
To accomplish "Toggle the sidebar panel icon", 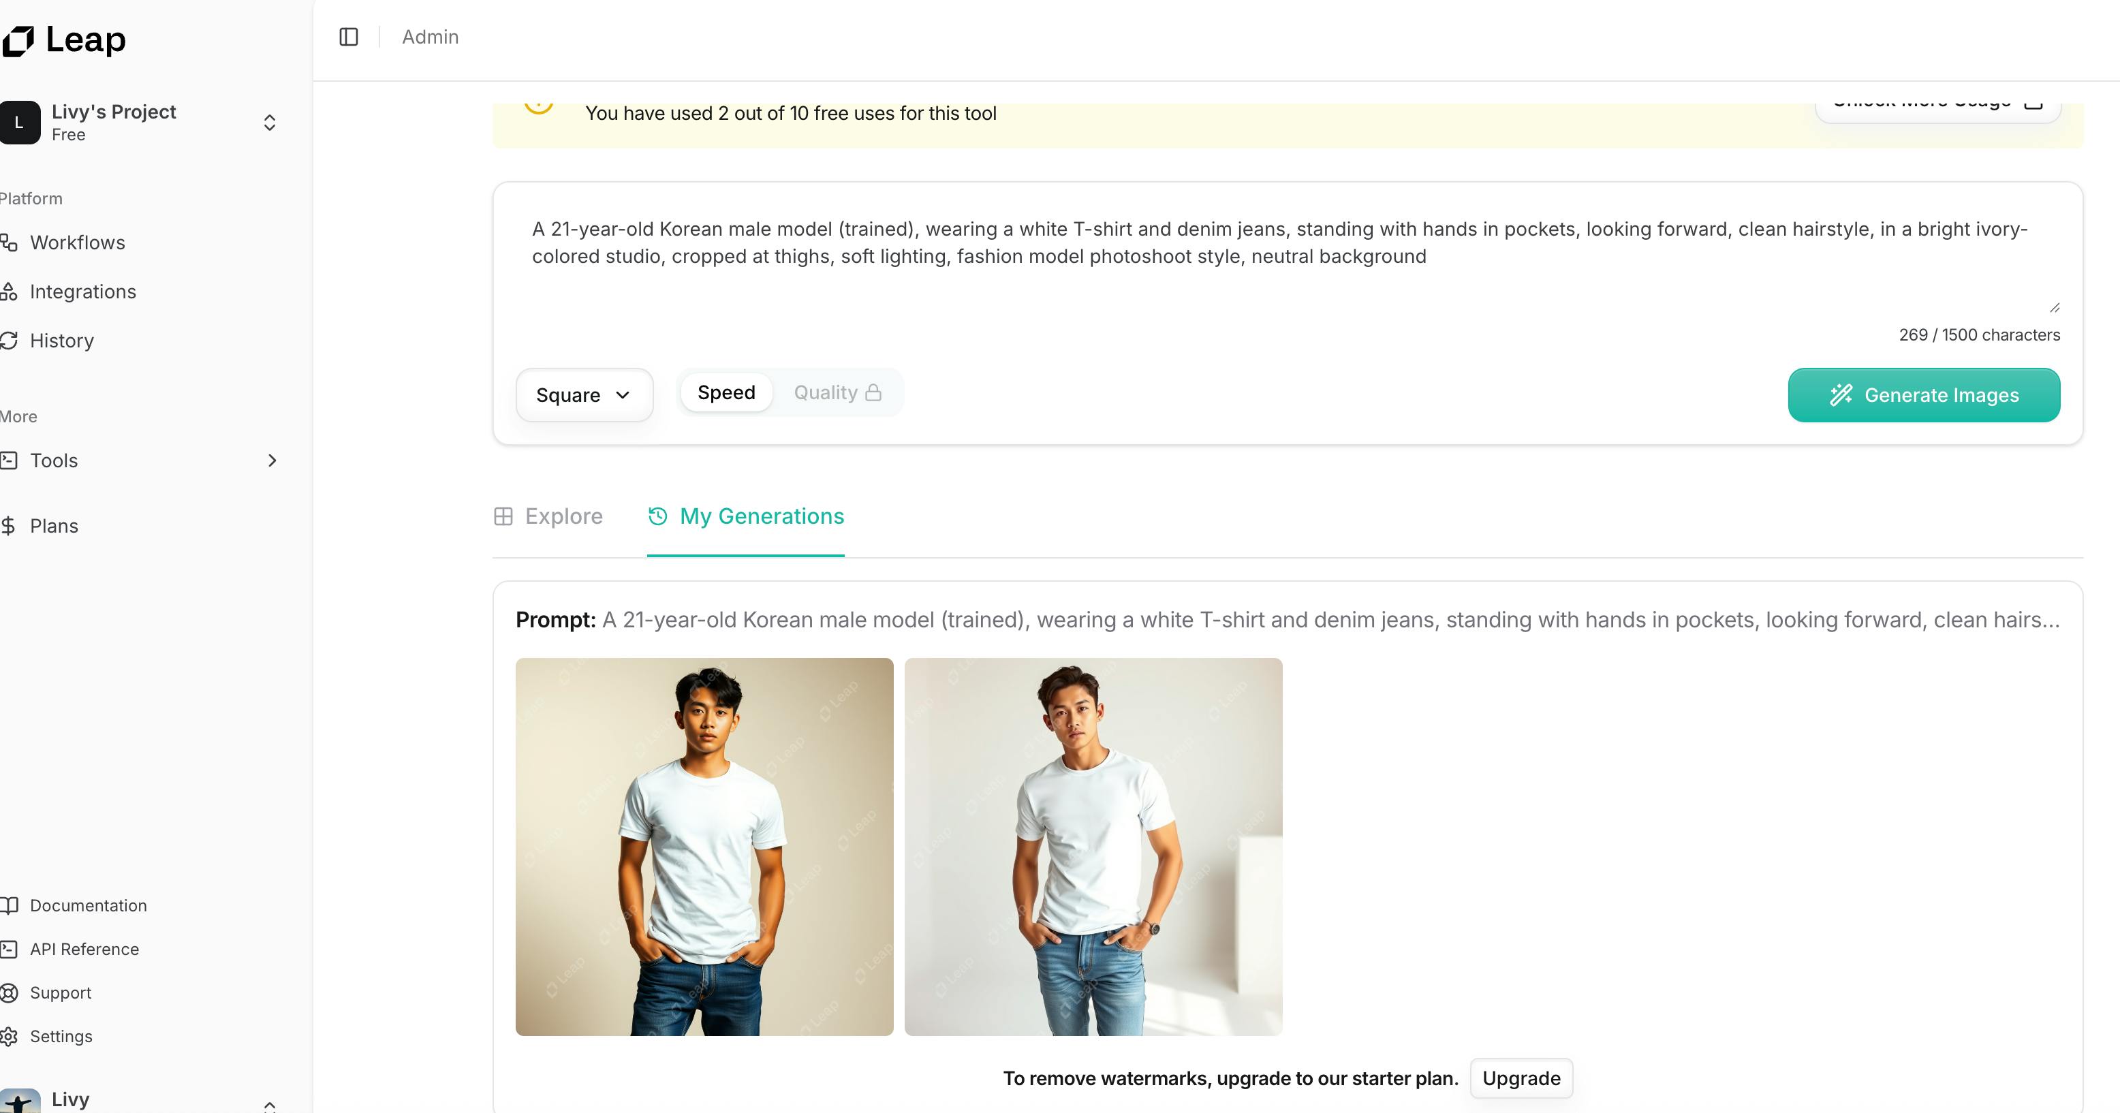I will 349,37.
